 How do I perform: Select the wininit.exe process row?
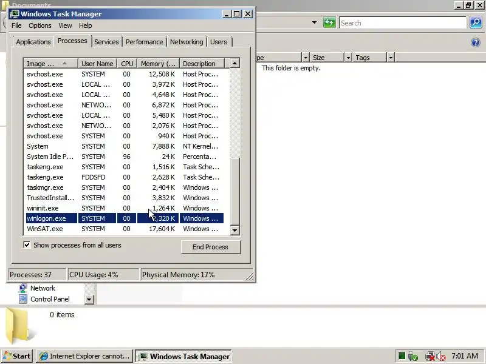click(x=125, y=208)
